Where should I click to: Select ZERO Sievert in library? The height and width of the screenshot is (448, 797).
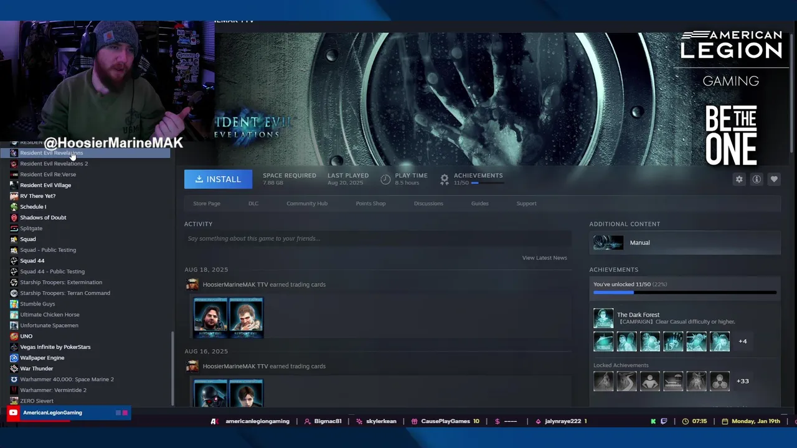coord(37,401)
